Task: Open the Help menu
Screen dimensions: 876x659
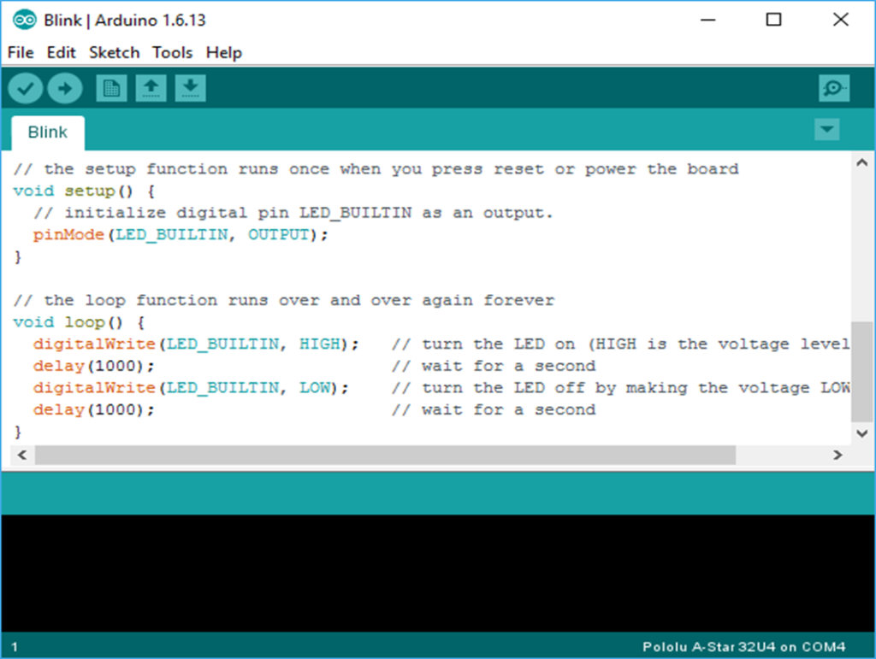Action: pyautogui.click(x=223, y=52)
